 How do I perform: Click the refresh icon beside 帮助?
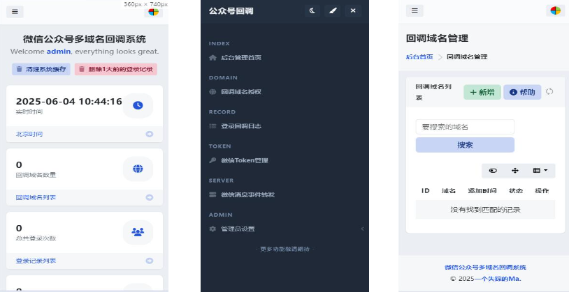click(x=549, y=92)
